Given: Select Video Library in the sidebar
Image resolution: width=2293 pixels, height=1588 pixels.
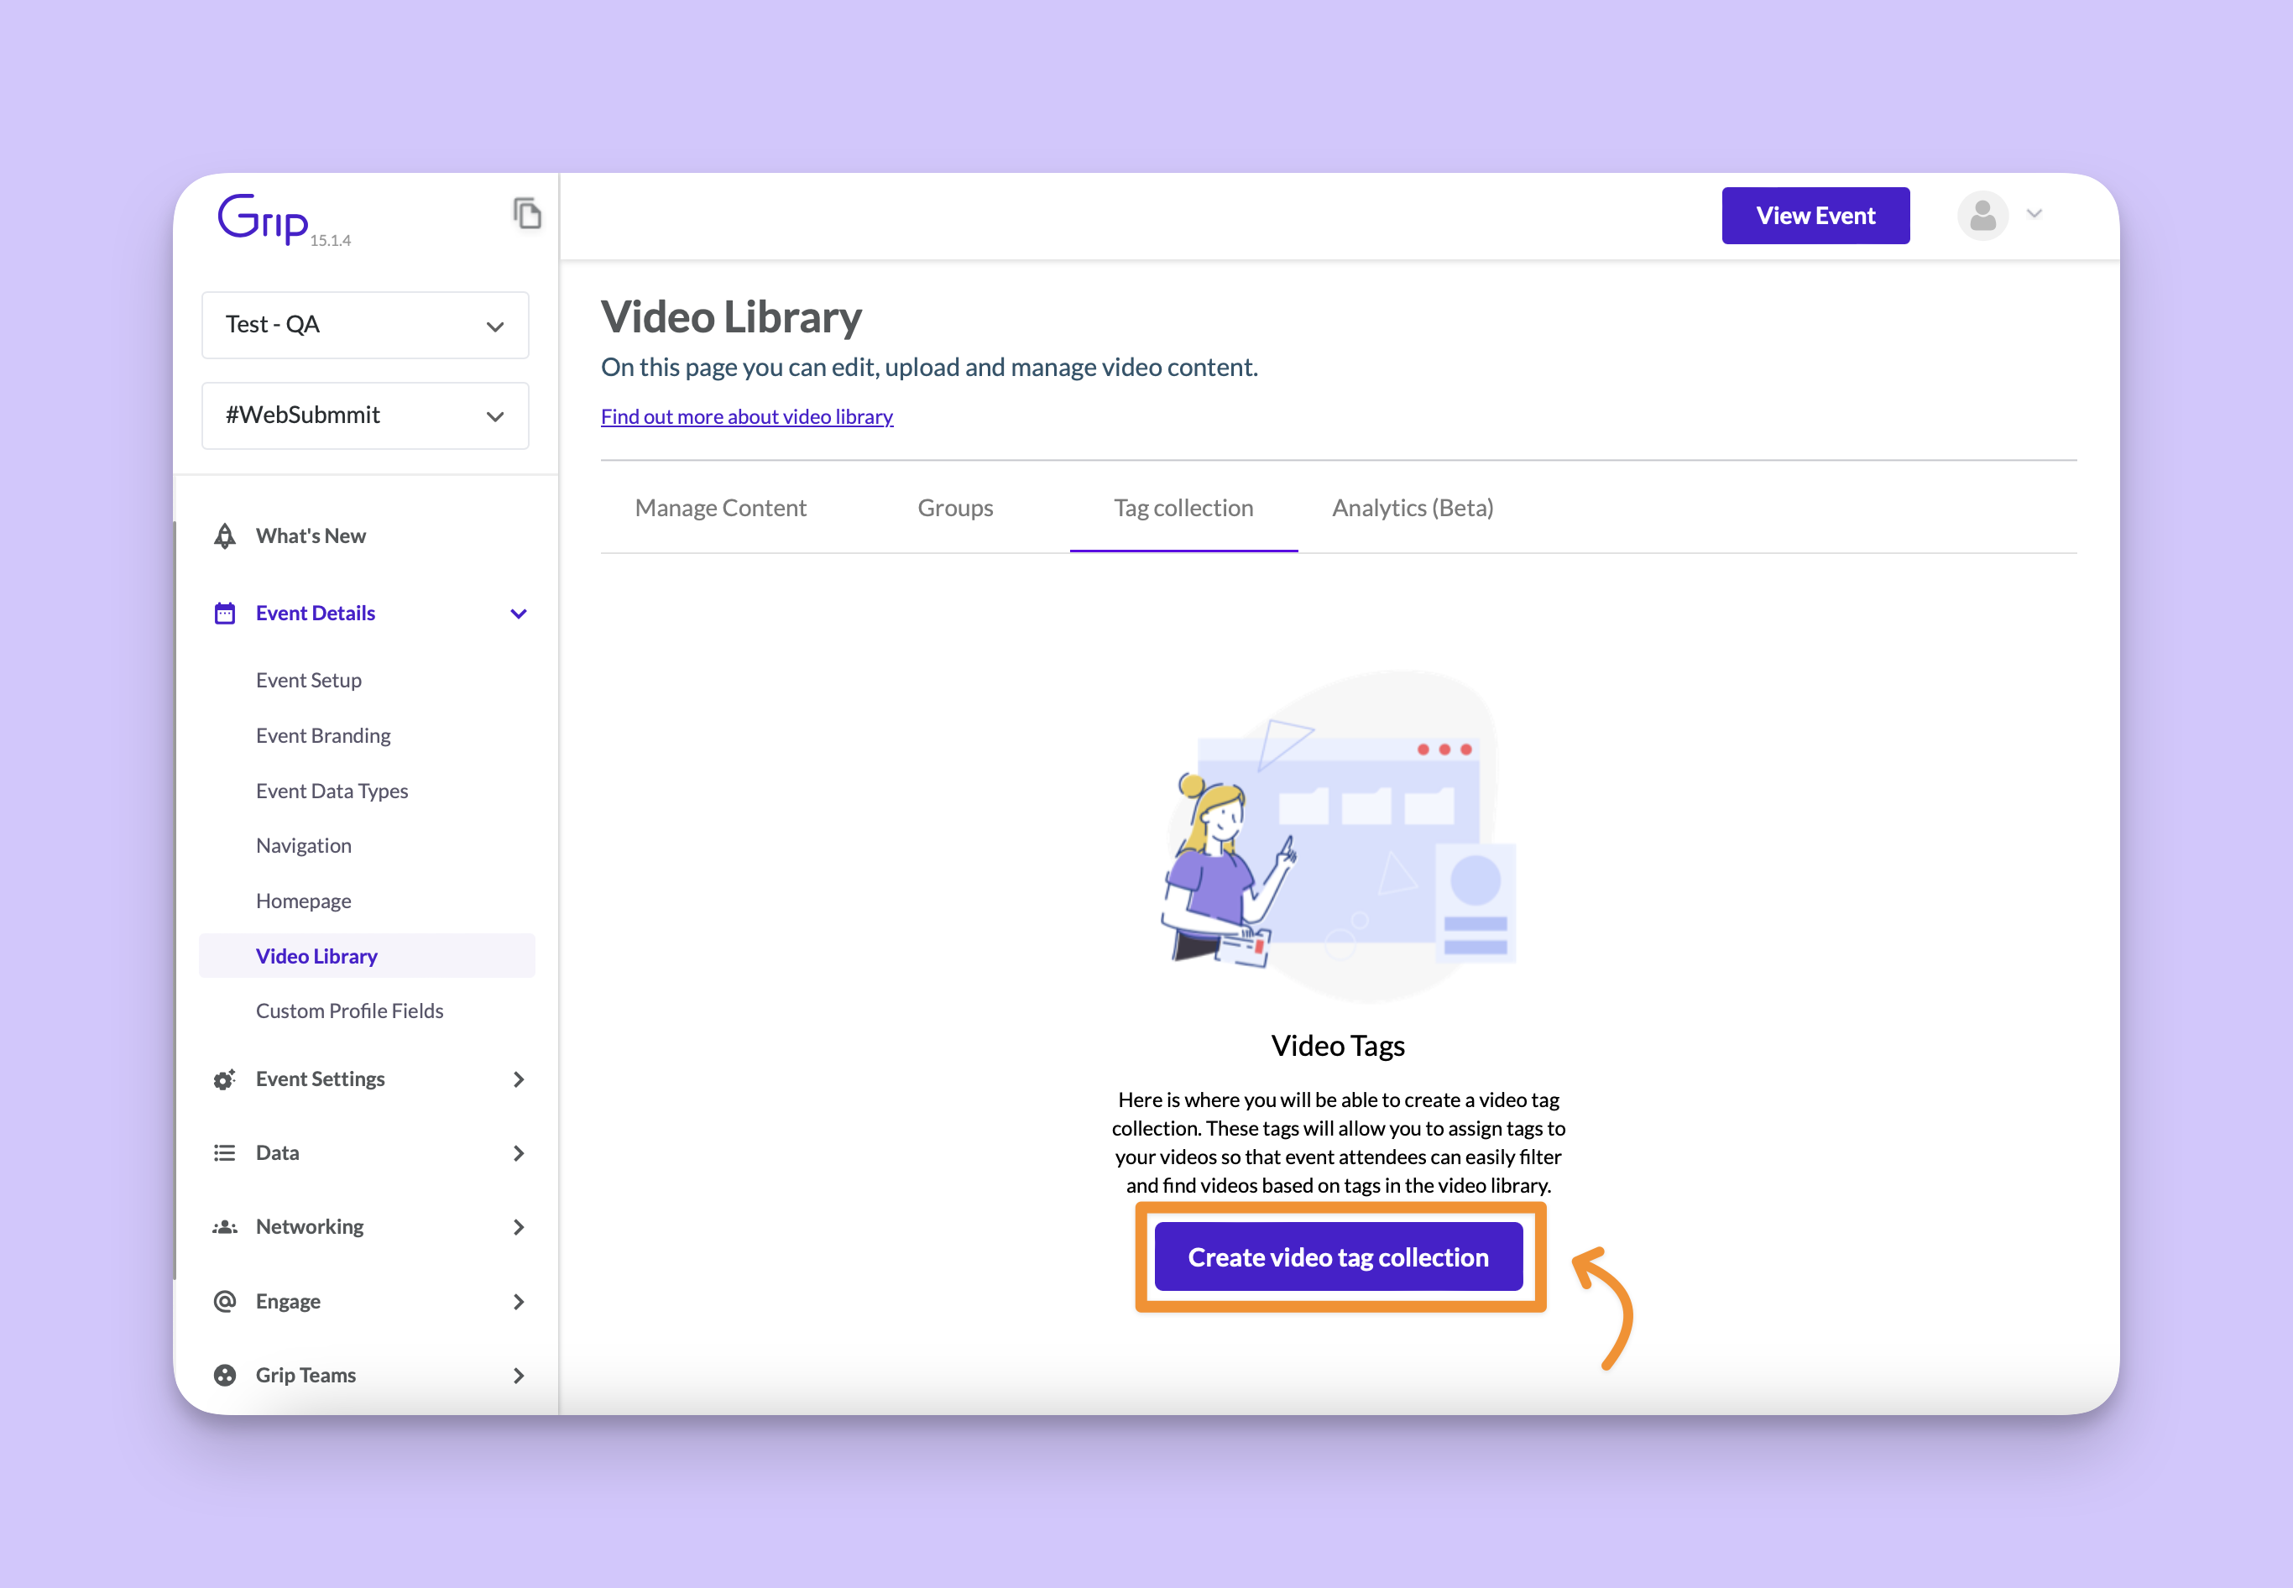Looking at the screenshot, I should point(366,955).
